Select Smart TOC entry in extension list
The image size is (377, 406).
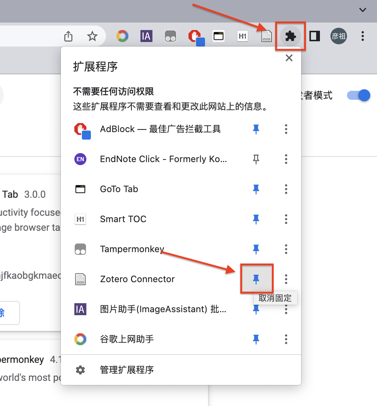123,219
